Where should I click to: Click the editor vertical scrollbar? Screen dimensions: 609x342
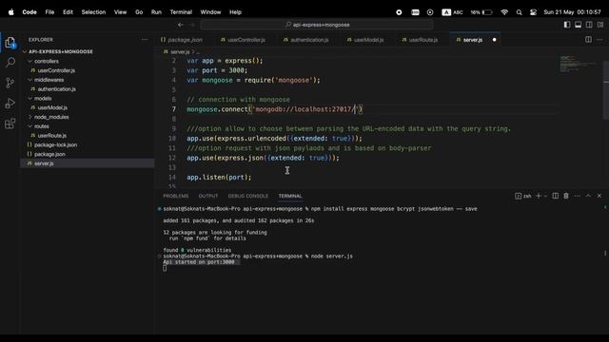[x=606, y=90]
